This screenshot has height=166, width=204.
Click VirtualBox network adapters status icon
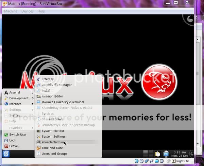point(147,161)
